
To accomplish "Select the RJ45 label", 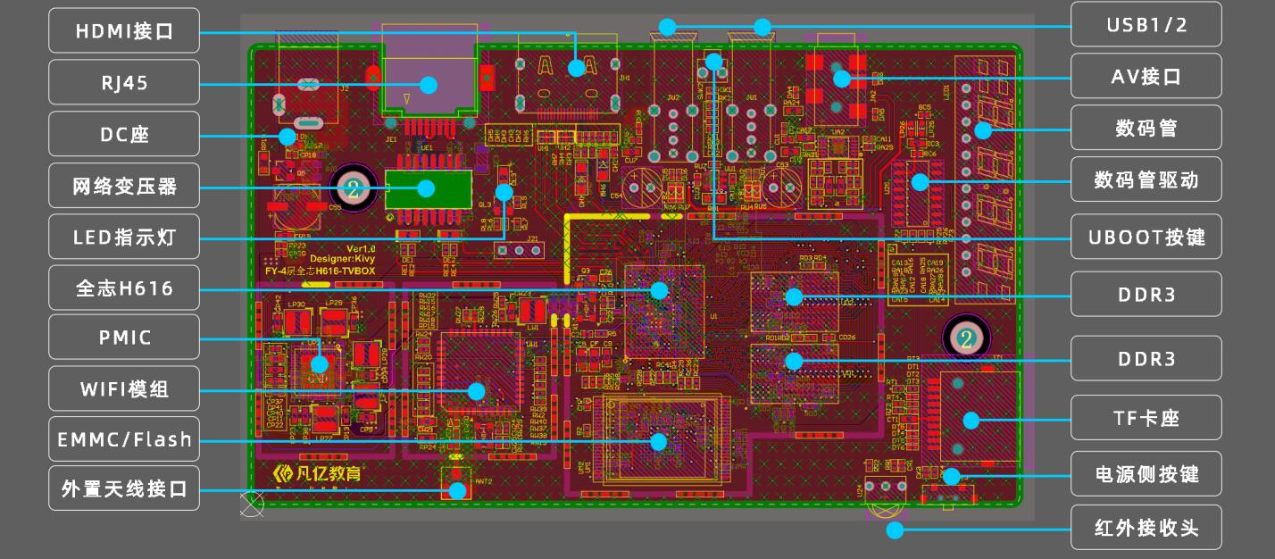I will point(123,83).
